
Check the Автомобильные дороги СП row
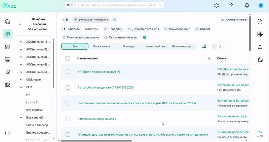tap(68, 88)
